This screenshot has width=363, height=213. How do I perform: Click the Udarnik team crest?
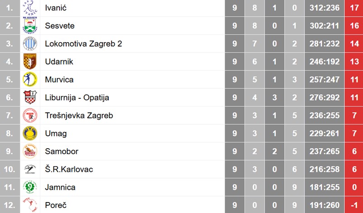click(x=30, y=61)
